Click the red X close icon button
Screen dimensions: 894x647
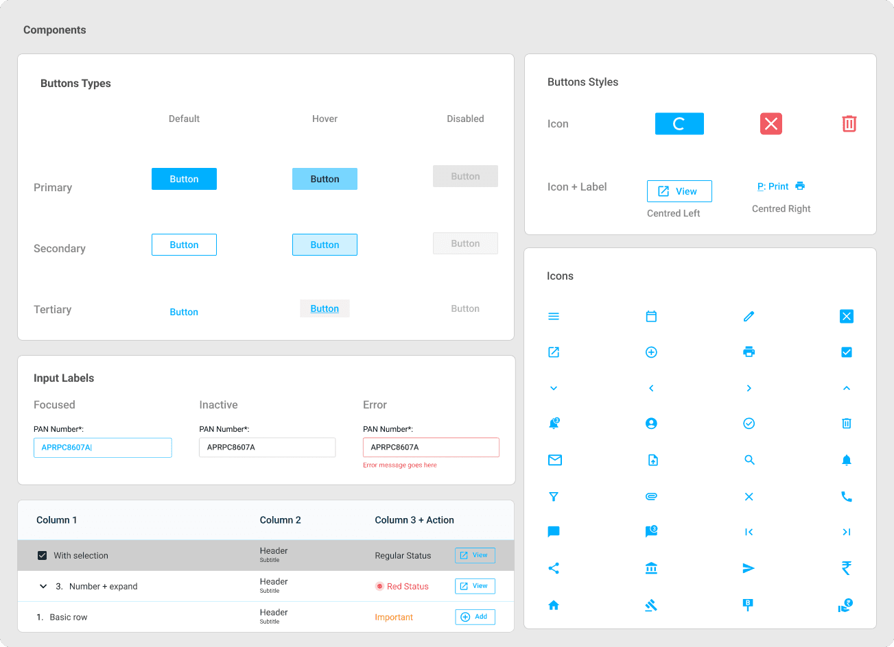[x=771, y=124]
